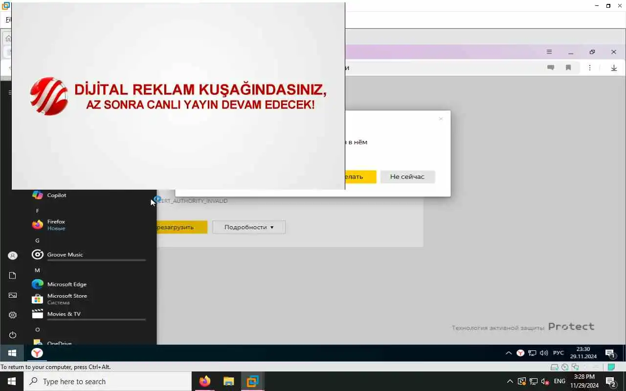Open the user account icon in Start sidebar

[x=13, y=256]
